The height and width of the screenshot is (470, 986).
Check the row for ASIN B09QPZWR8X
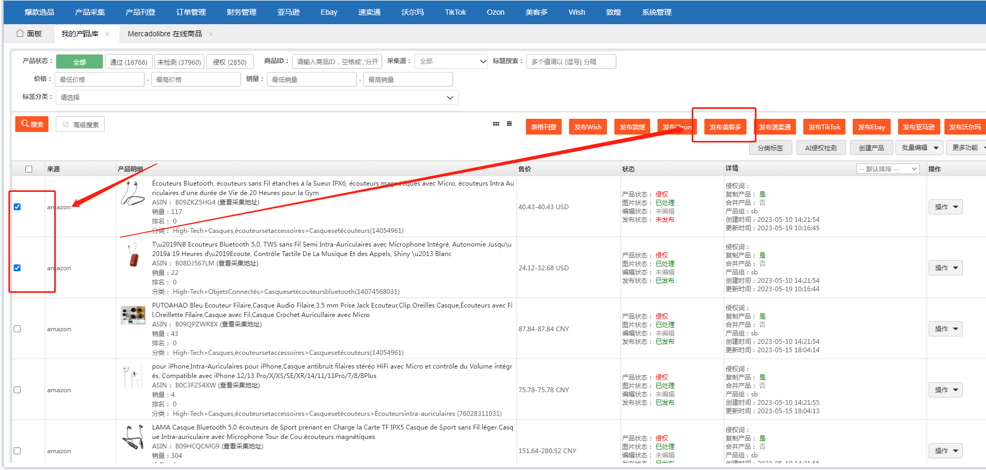[17, 329]
